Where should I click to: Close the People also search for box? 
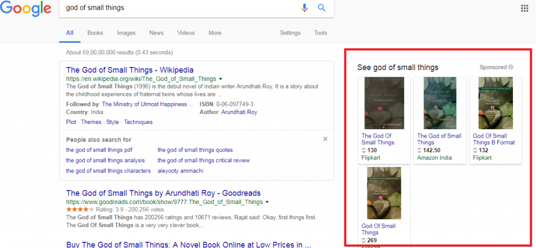[326, 139]
